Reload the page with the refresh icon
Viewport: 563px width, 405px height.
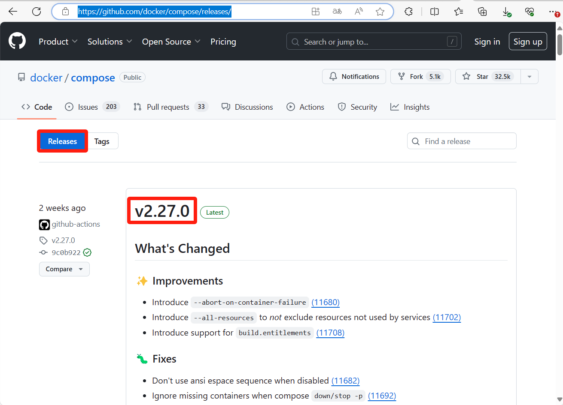(x=37, y=12)
